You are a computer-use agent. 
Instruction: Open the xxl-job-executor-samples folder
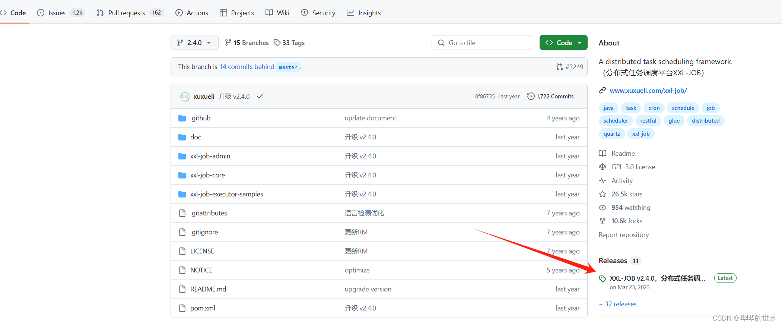coord(227,194)
